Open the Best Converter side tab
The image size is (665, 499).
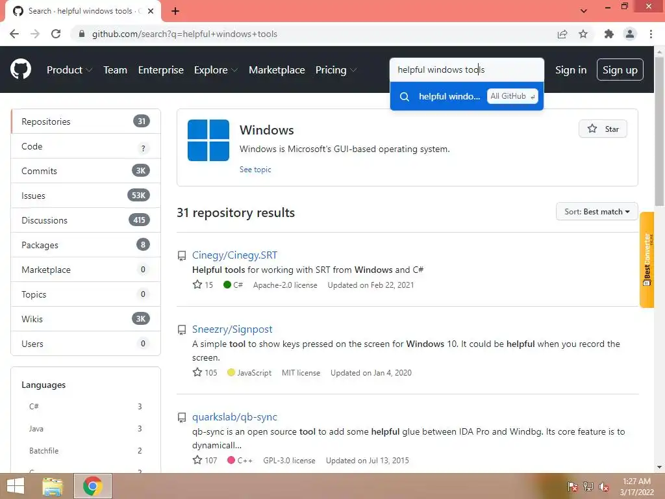click(647, 259)
